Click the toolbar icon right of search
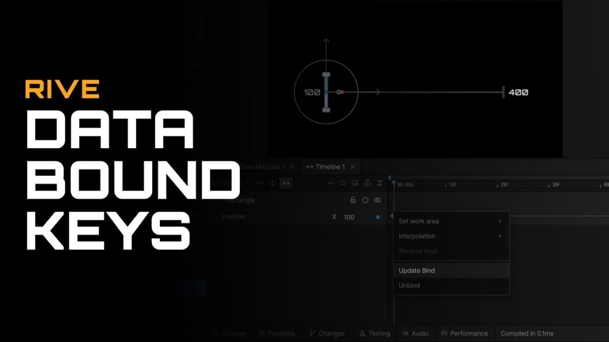 355,183
